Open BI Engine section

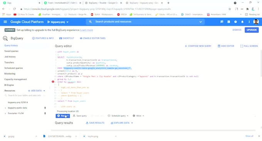coord(9,85)
